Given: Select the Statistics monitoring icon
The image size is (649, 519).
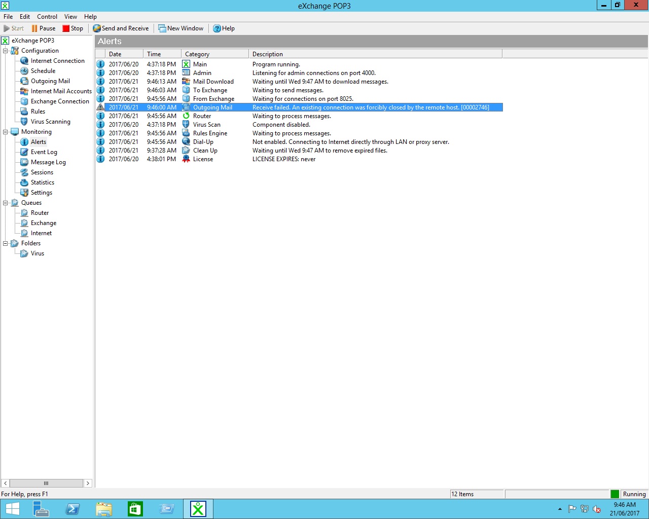Looking at the screenshot, I should click(24, 182).
